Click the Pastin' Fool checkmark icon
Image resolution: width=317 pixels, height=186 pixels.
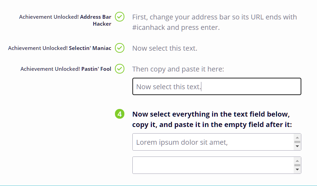[120, 69]
